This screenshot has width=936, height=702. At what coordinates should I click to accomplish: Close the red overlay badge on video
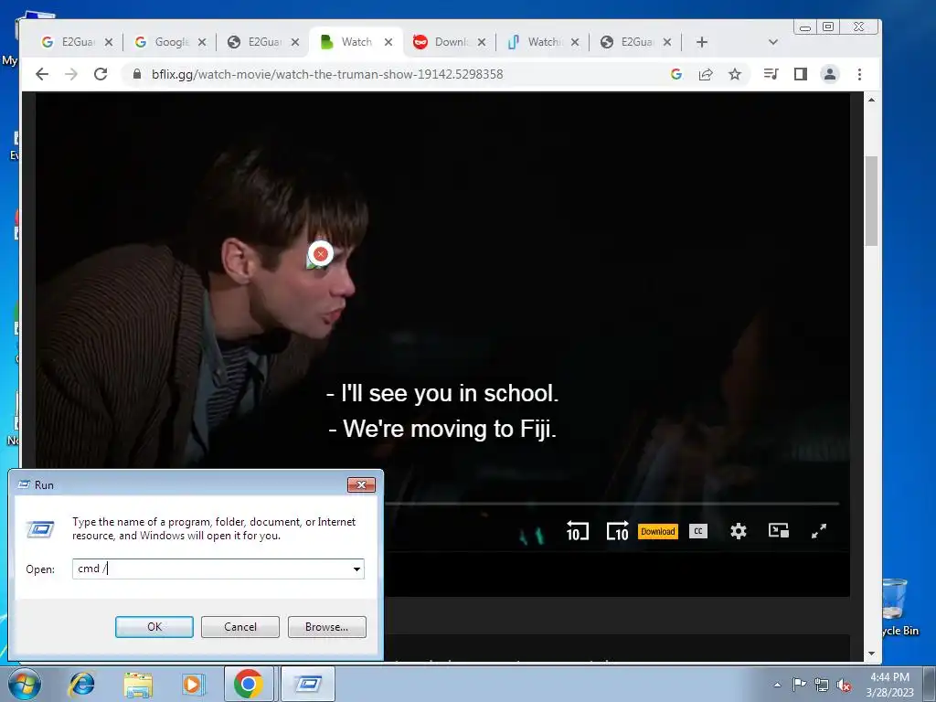tap(321, 254)
